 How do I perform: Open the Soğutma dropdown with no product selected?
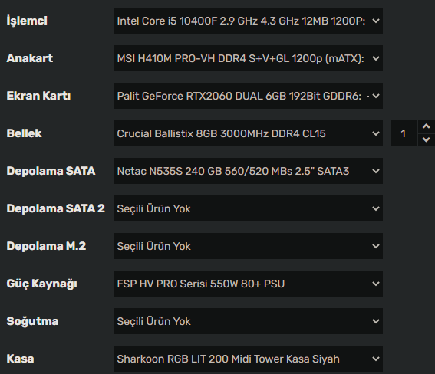coord(249,321)
